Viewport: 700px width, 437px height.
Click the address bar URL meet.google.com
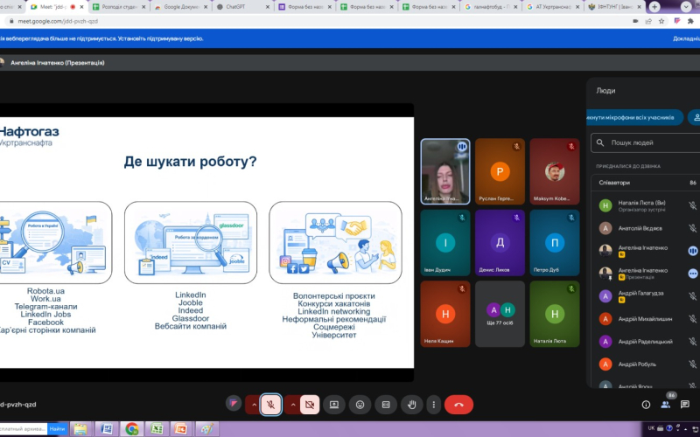tap(58, 21)
